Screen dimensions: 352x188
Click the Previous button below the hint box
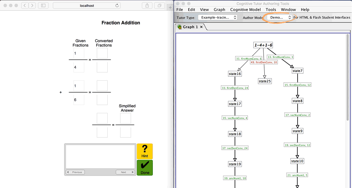pyautogui.click(x=75, y=172)
